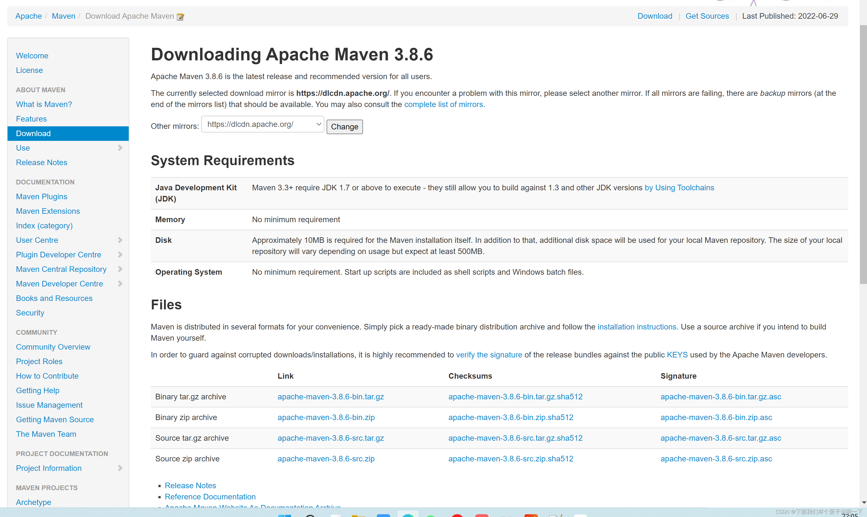Click the edit page icon beside breadcrumb

point(181,17)
